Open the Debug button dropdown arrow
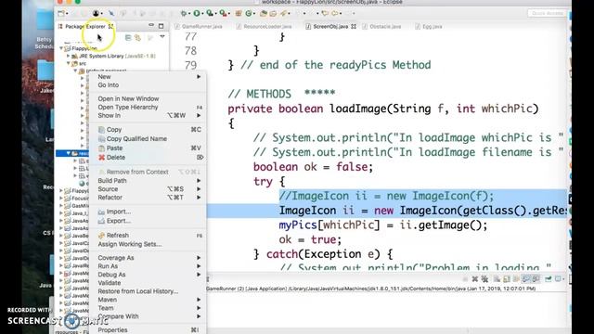This screenshot has width=594, height=334. 189,14
